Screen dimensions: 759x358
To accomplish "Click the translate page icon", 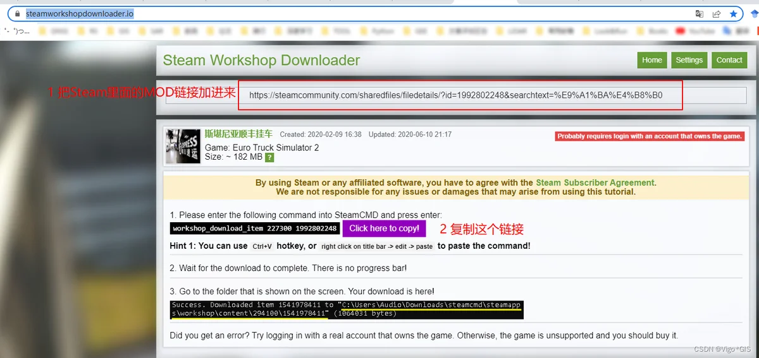I will [x=699, y=13].
